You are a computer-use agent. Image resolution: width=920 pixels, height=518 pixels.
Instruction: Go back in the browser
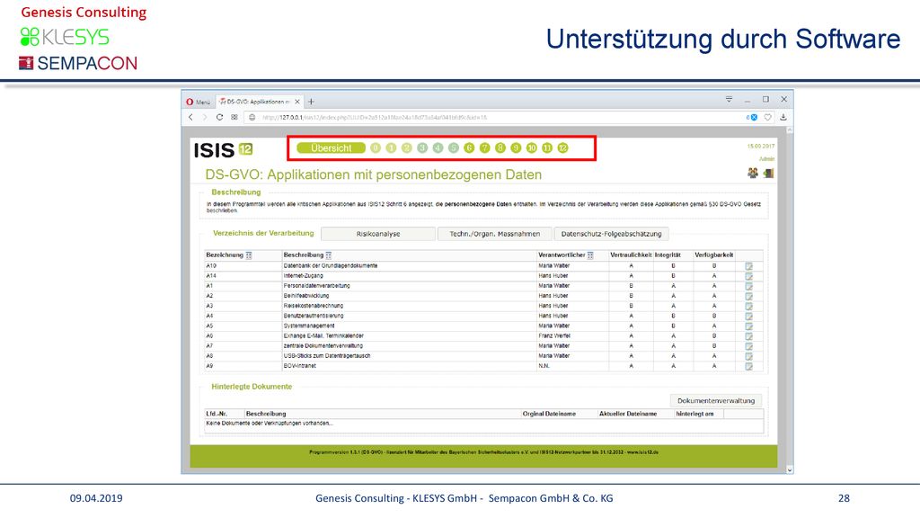point(190,118)
